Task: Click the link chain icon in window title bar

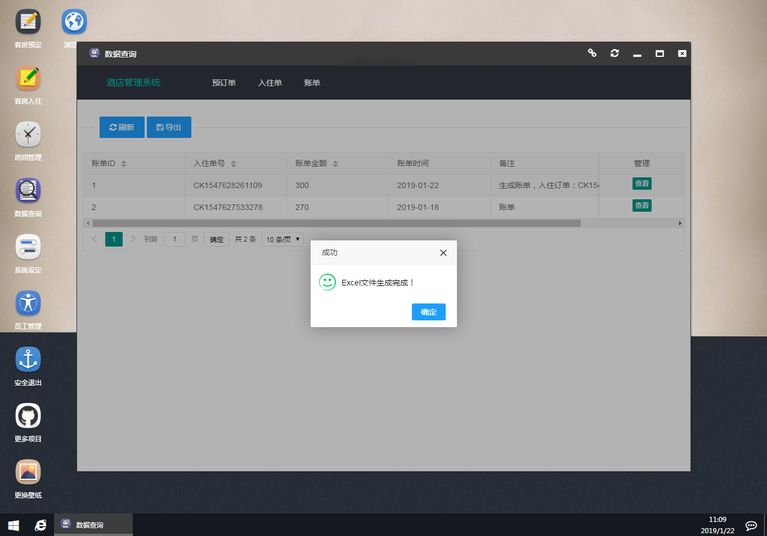Action: (x=592, y=53)
